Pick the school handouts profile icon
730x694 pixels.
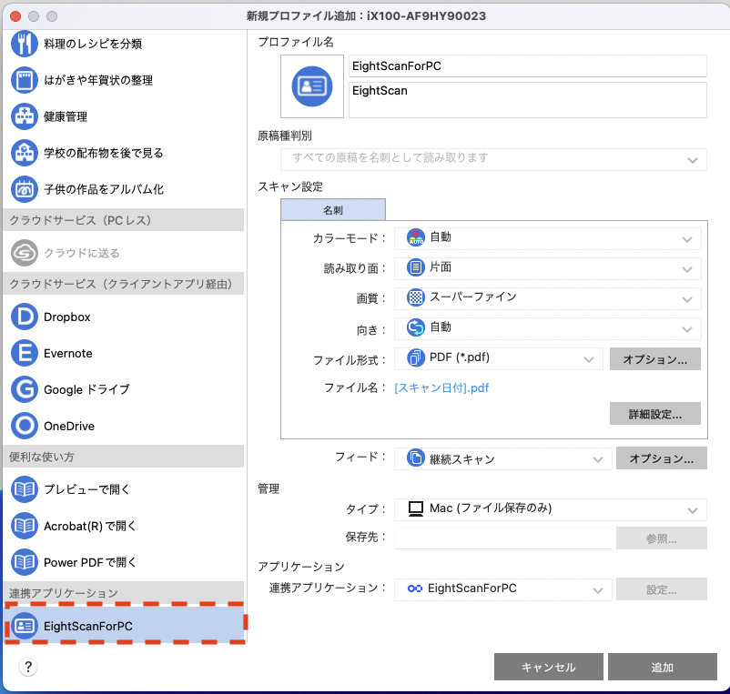click(25, 153)
